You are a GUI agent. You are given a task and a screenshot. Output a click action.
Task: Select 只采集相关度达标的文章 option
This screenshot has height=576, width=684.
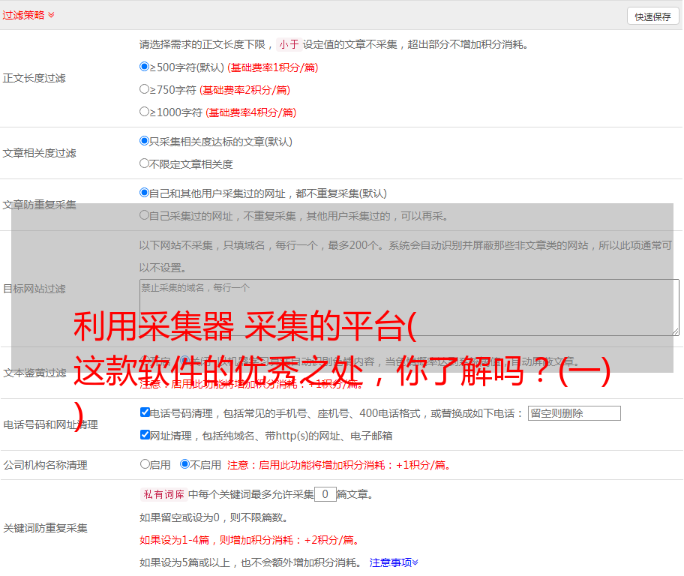click(145, 141)
